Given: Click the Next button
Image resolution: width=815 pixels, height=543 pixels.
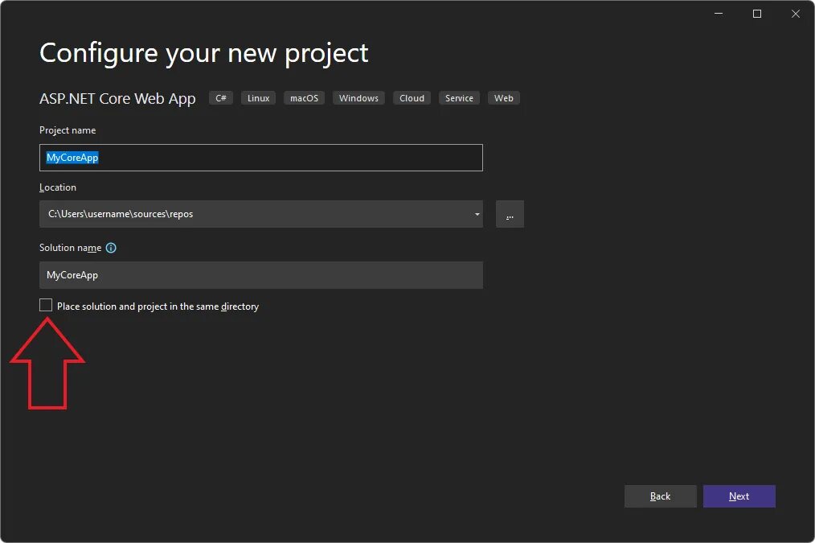Looking at the screenshot, I should point(739,496).
